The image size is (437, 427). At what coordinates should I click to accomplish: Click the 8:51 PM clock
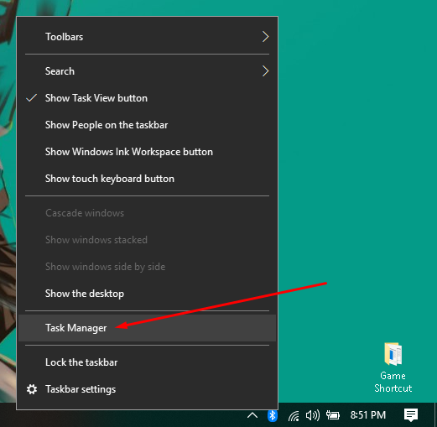368,415
